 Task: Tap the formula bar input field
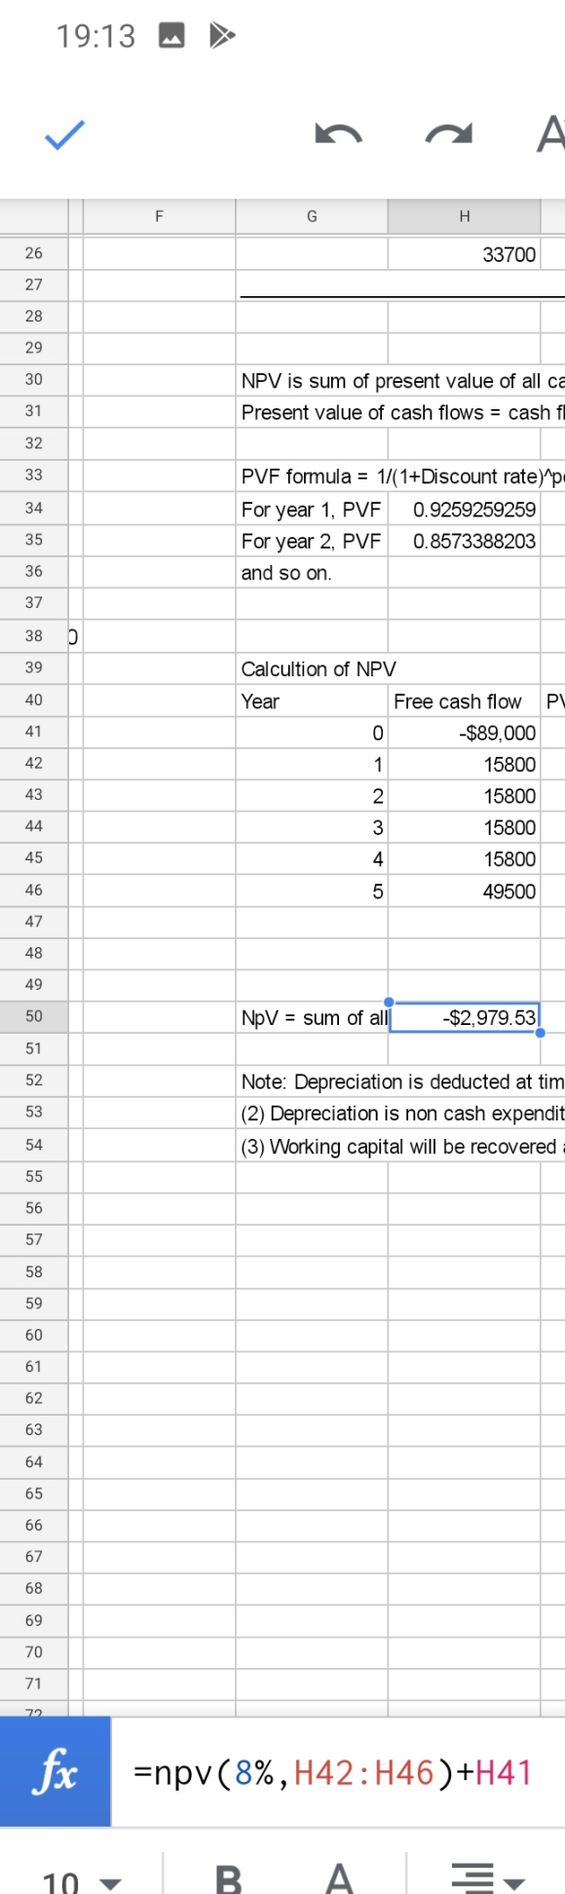(x=338, y=1771)
